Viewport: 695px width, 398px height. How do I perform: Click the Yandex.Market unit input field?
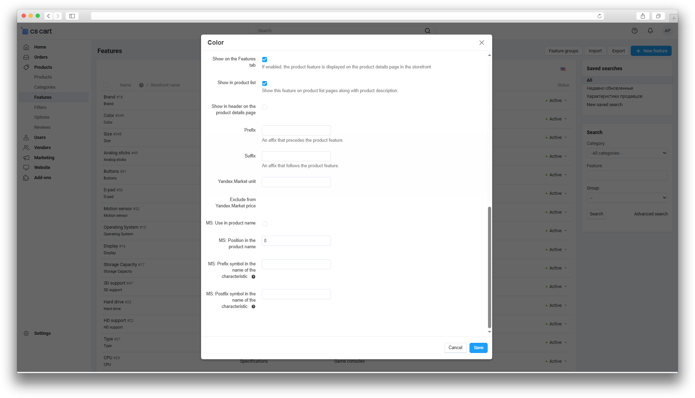(296, 182)
